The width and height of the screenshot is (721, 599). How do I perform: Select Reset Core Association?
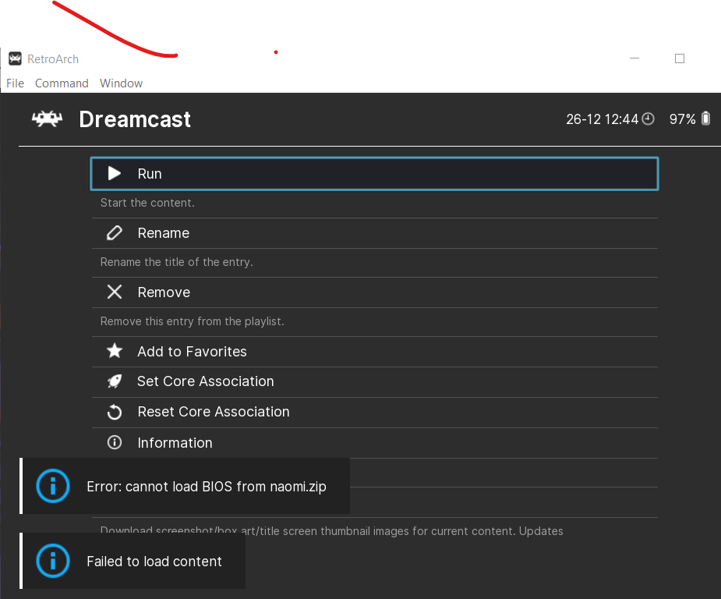click(x=374, y=413)
